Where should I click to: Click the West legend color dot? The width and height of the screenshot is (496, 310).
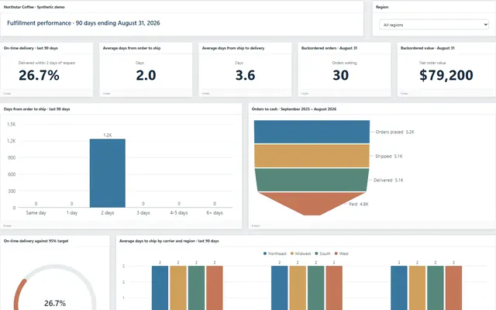(x=336, y=253)
